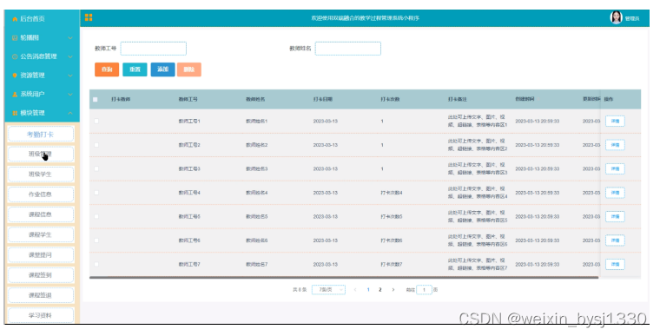Click the person icon beside 系统用户

pyautogui.click(x=15, y=95)
